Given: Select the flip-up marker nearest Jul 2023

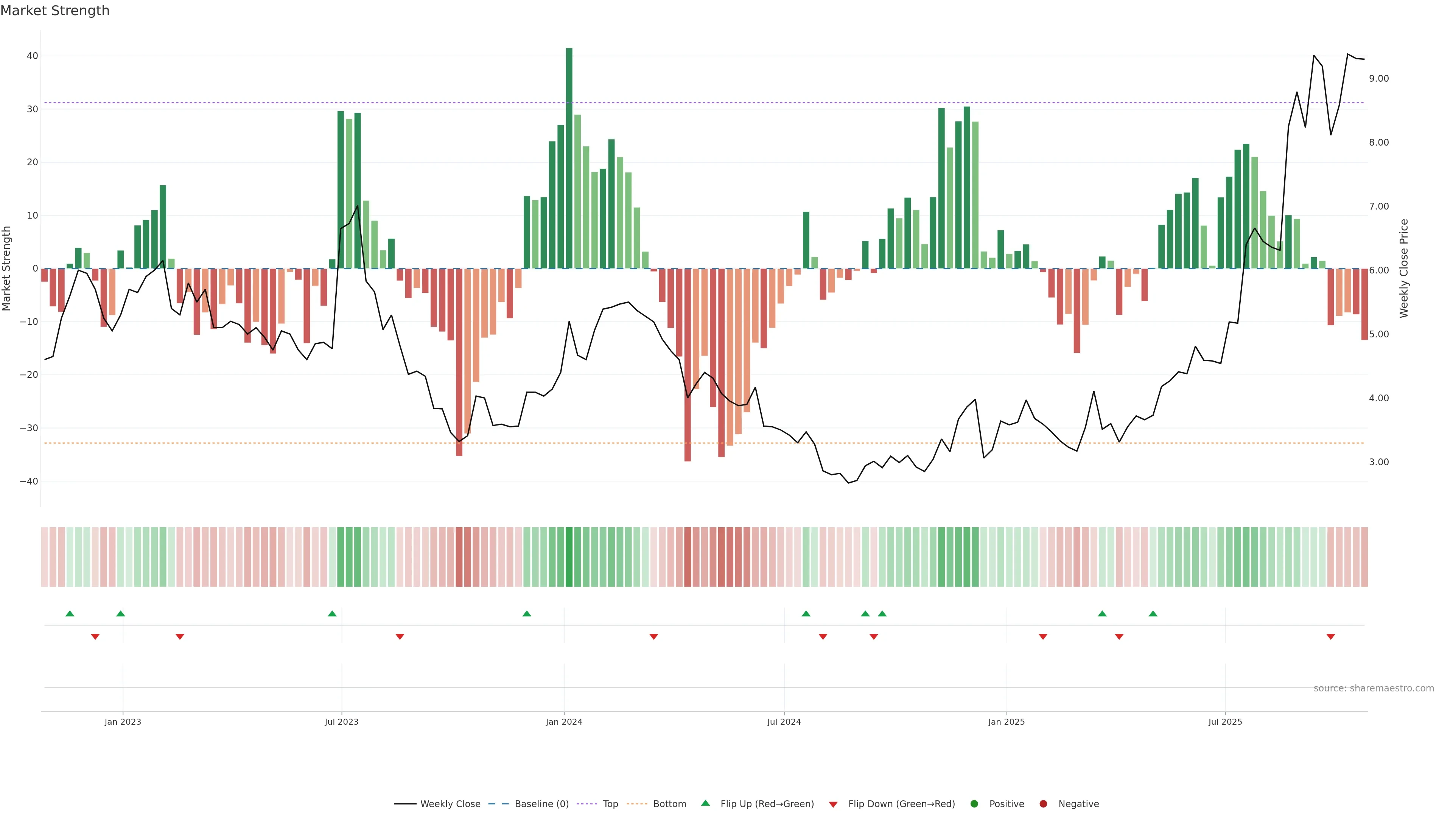Looking at the screenshot, I should [x=332, y=614].
